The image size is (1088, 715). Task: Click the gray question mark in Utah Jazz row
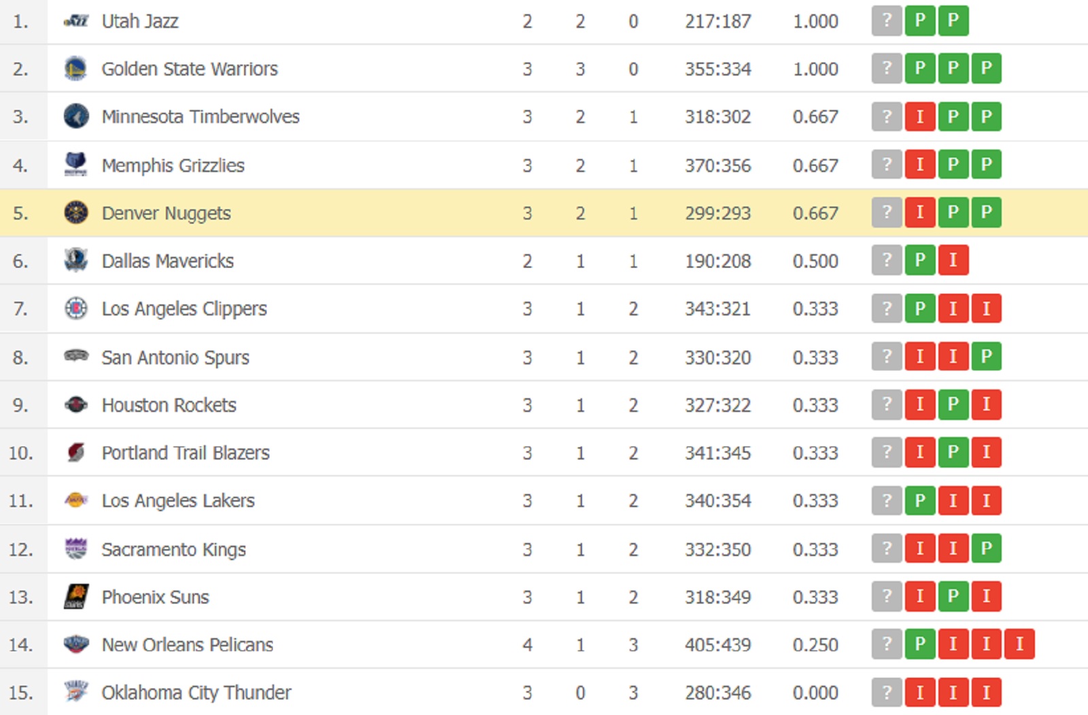point(887,21)
